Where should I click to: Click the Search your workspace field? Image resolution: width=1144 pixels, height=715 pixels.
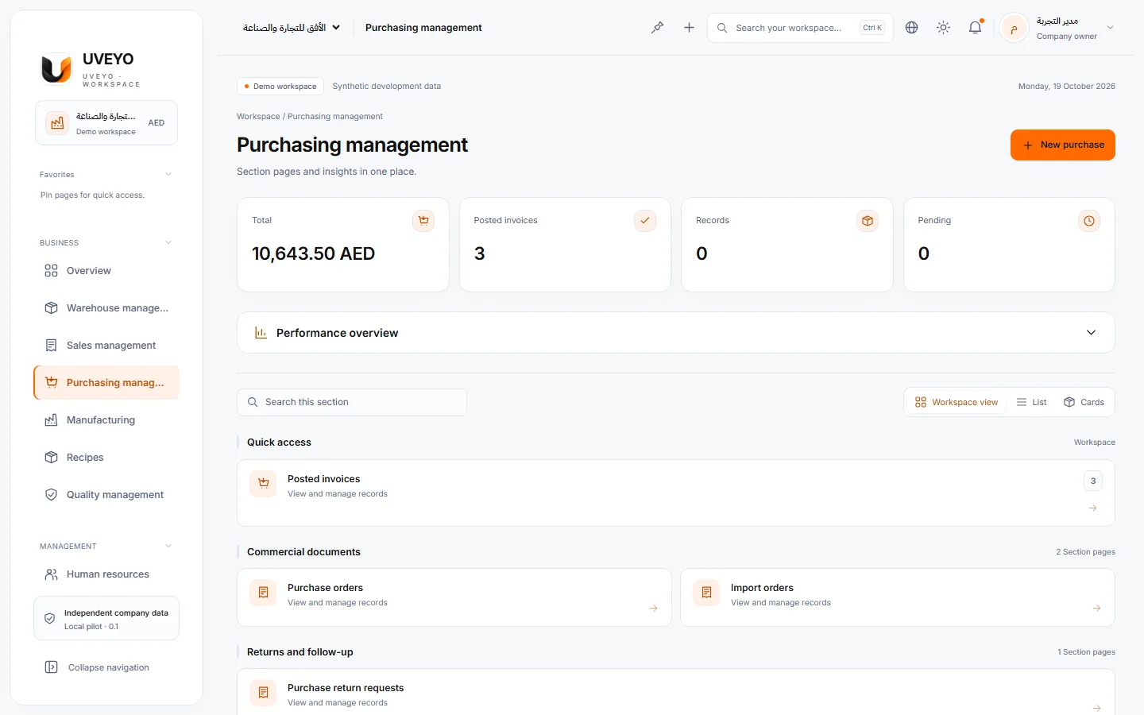(800, 28)
